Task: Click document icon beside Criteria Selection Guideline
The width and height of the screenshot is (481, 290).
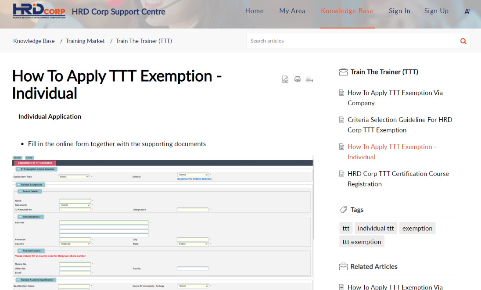Action: tap(342, 120)
